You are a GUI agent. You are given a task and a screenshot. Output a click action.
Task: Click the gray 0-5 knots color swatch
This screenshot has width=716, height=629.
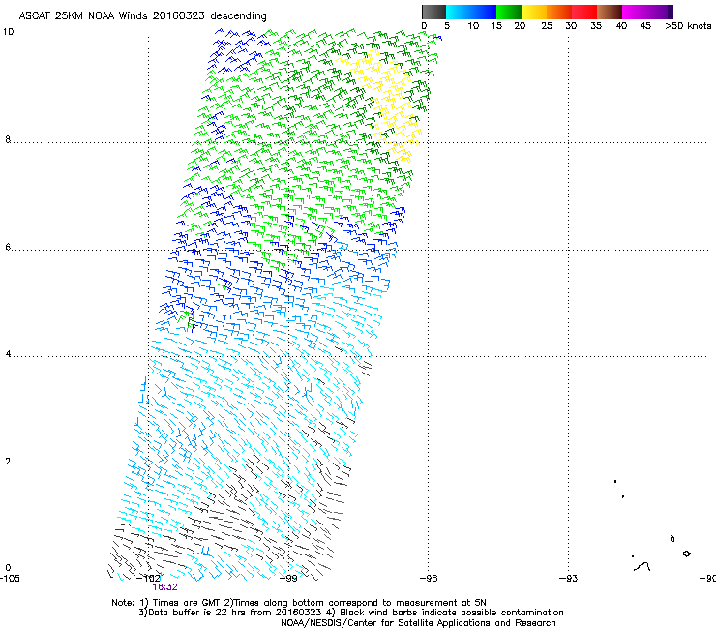[x=433, y=12]
